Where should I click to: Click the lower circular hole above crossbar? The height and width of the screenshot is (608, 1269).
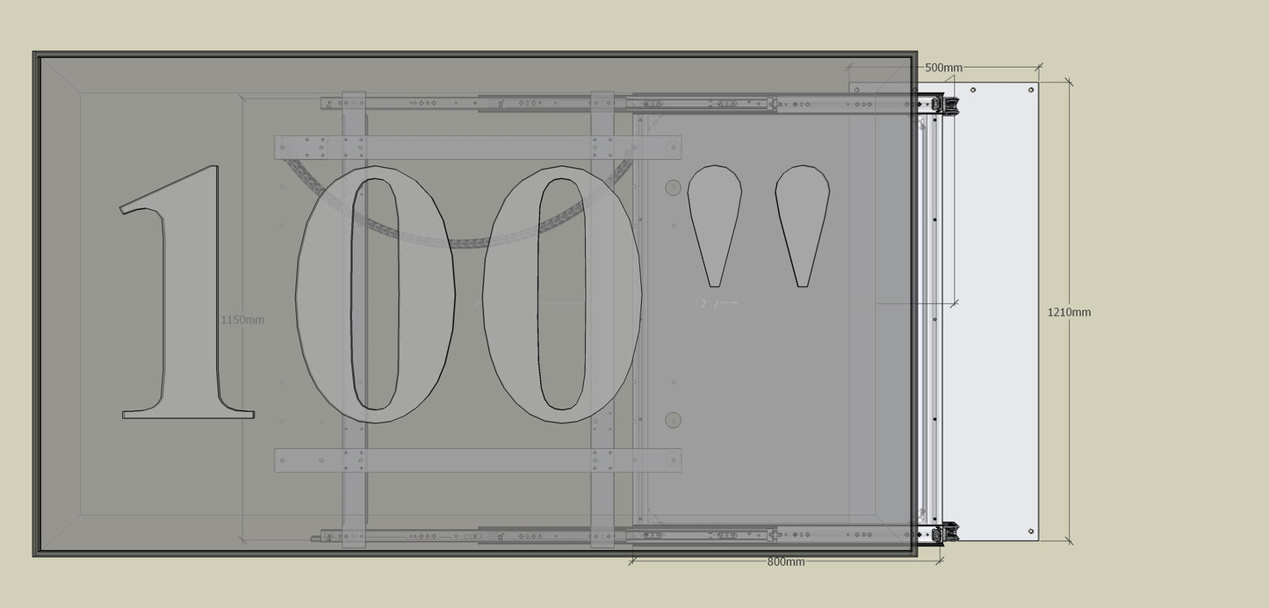[x=674, y=419]
